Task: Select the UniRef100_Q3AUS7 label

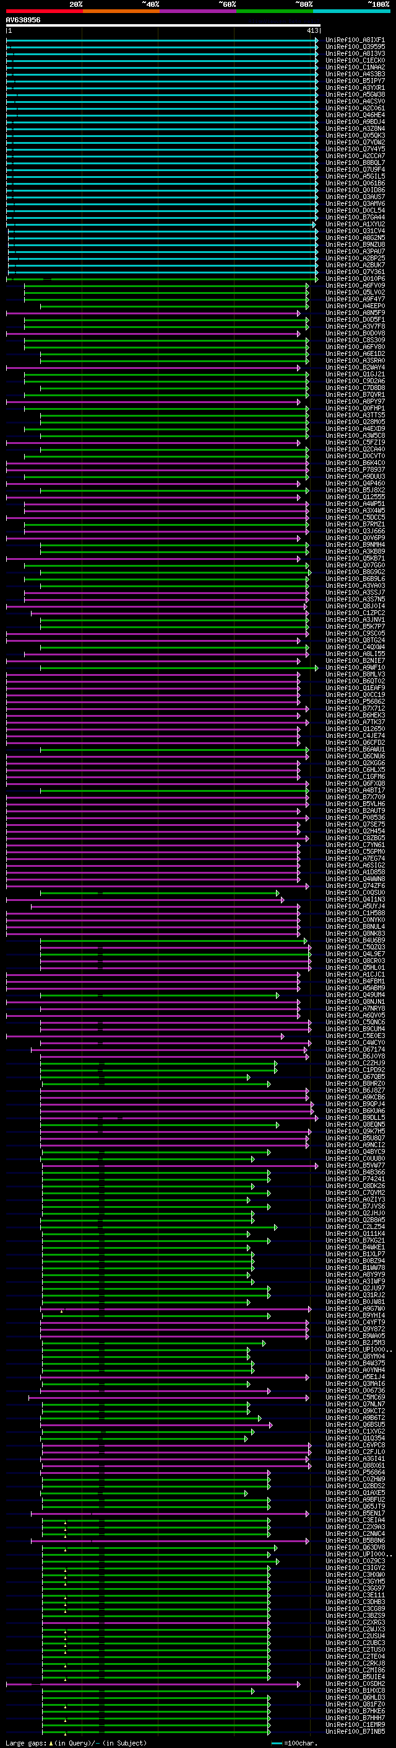Action: click(355, 197)
